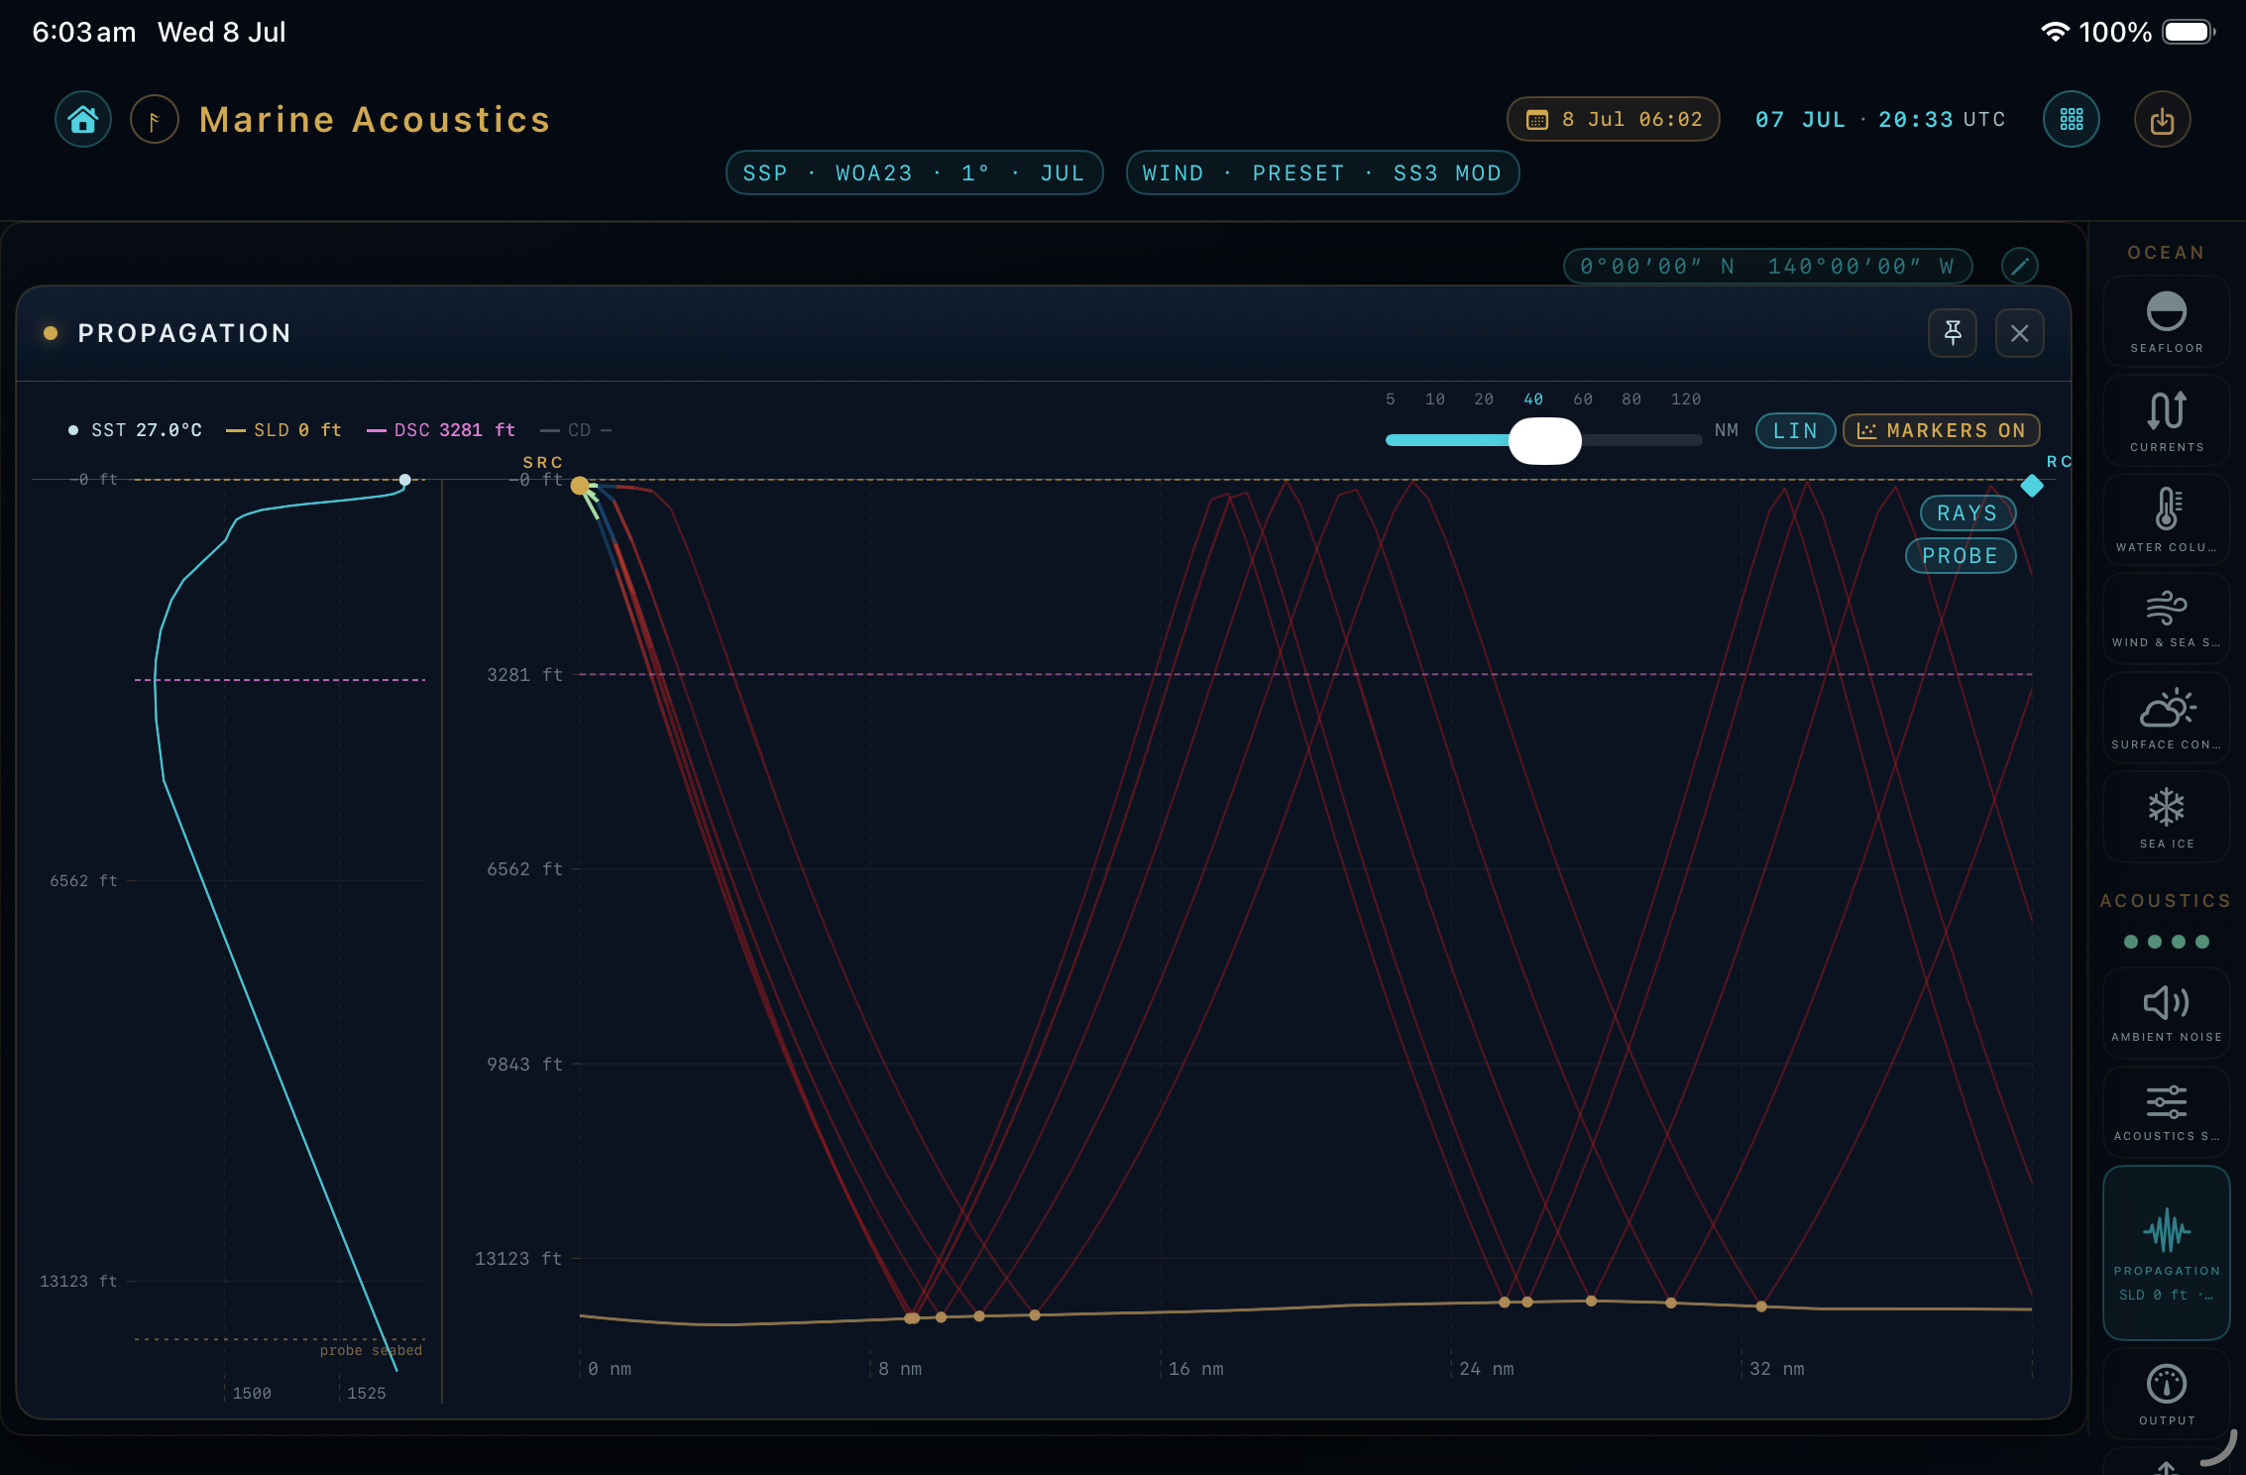Viewport: 2246px width, 1475px height.
Task: Select 20 NM range label
Action: [1484, 399]
